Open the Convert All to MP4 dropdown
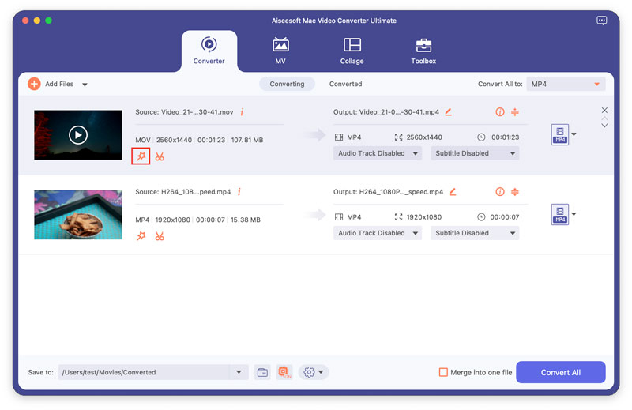This screenshot has width=632, height=410. (x=566, y=84)
